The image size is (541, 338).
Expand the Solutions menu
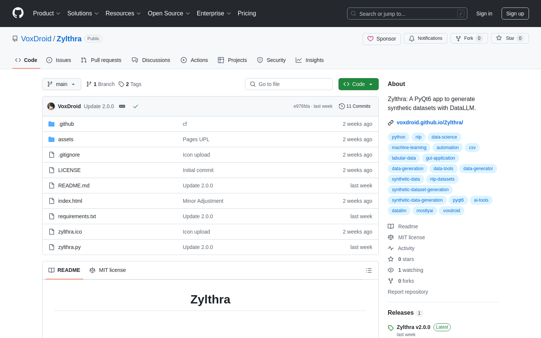[x=83, y=14]
